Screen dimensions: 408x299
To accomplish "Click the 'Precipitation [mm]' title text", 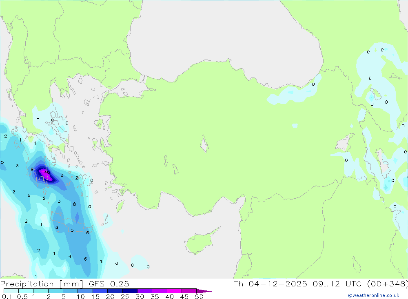I will click(42, 284).
